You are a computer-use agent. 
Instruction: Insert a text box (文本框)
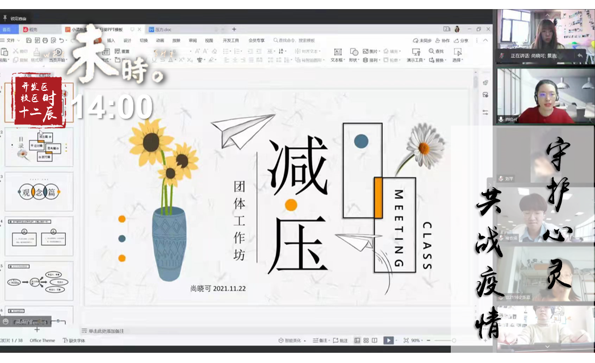pos(337,55)
